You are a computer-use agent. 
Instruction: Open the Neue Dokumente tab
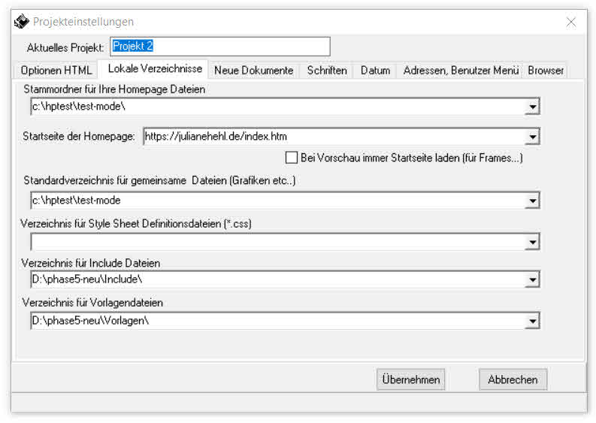tap(253, 71)
